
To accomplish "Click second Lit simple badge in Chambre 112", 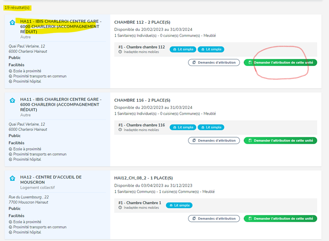I will (x=211, y=49).
